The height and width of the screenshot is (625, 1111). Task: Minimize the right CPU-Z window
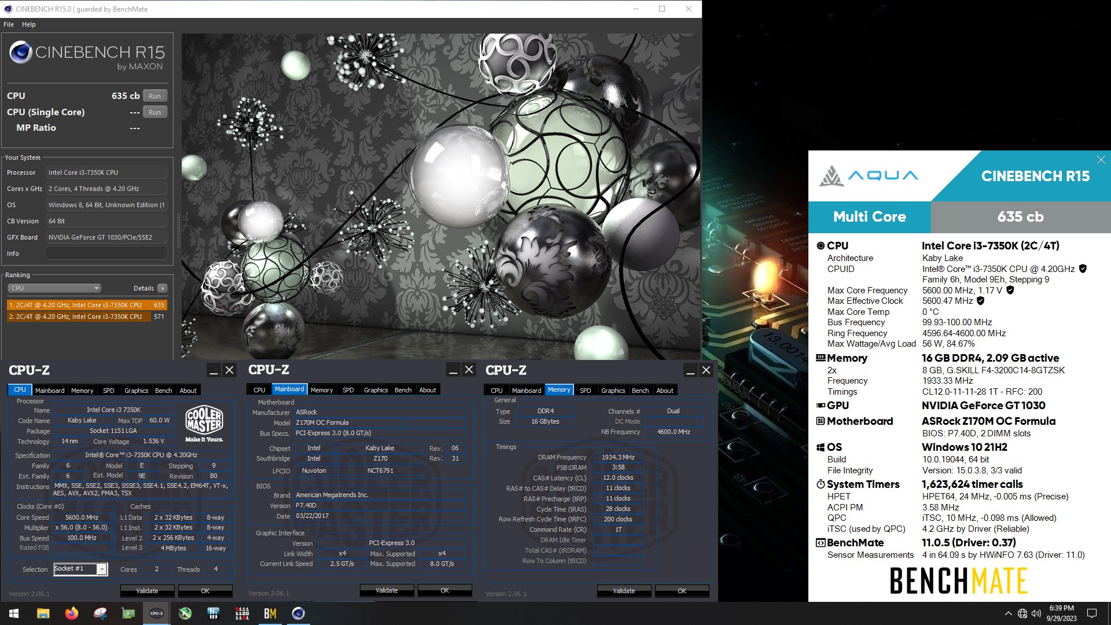690,370
